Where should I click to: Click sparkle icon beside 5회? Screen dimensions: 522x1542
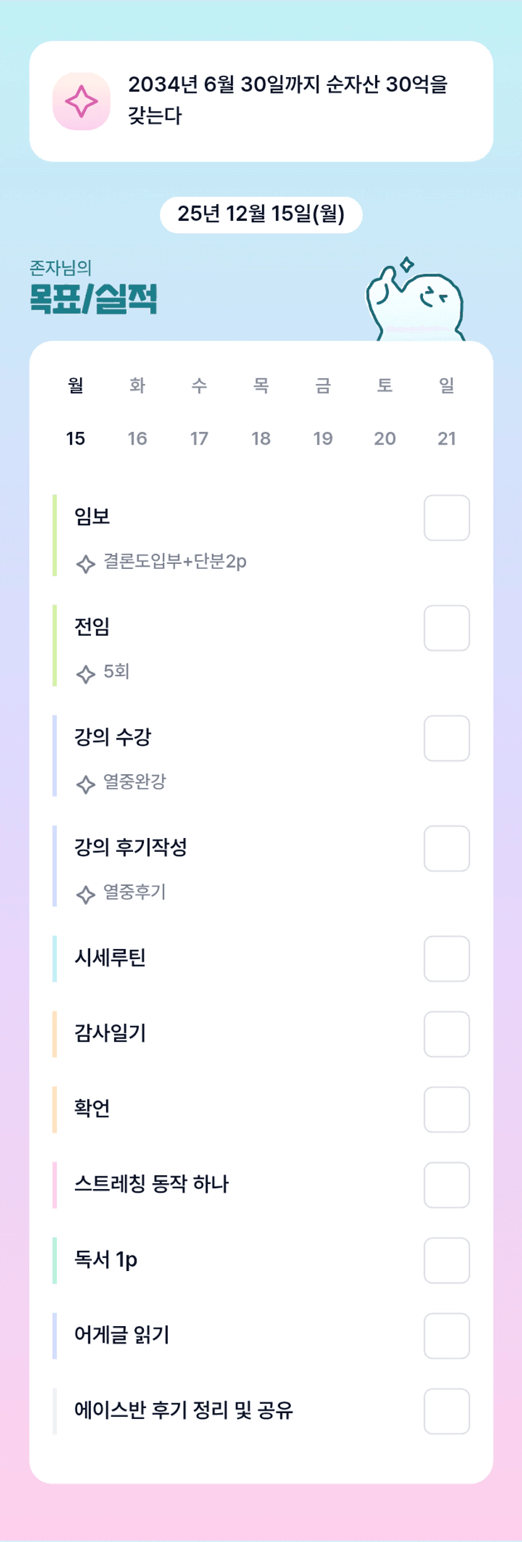pos(85,674)
